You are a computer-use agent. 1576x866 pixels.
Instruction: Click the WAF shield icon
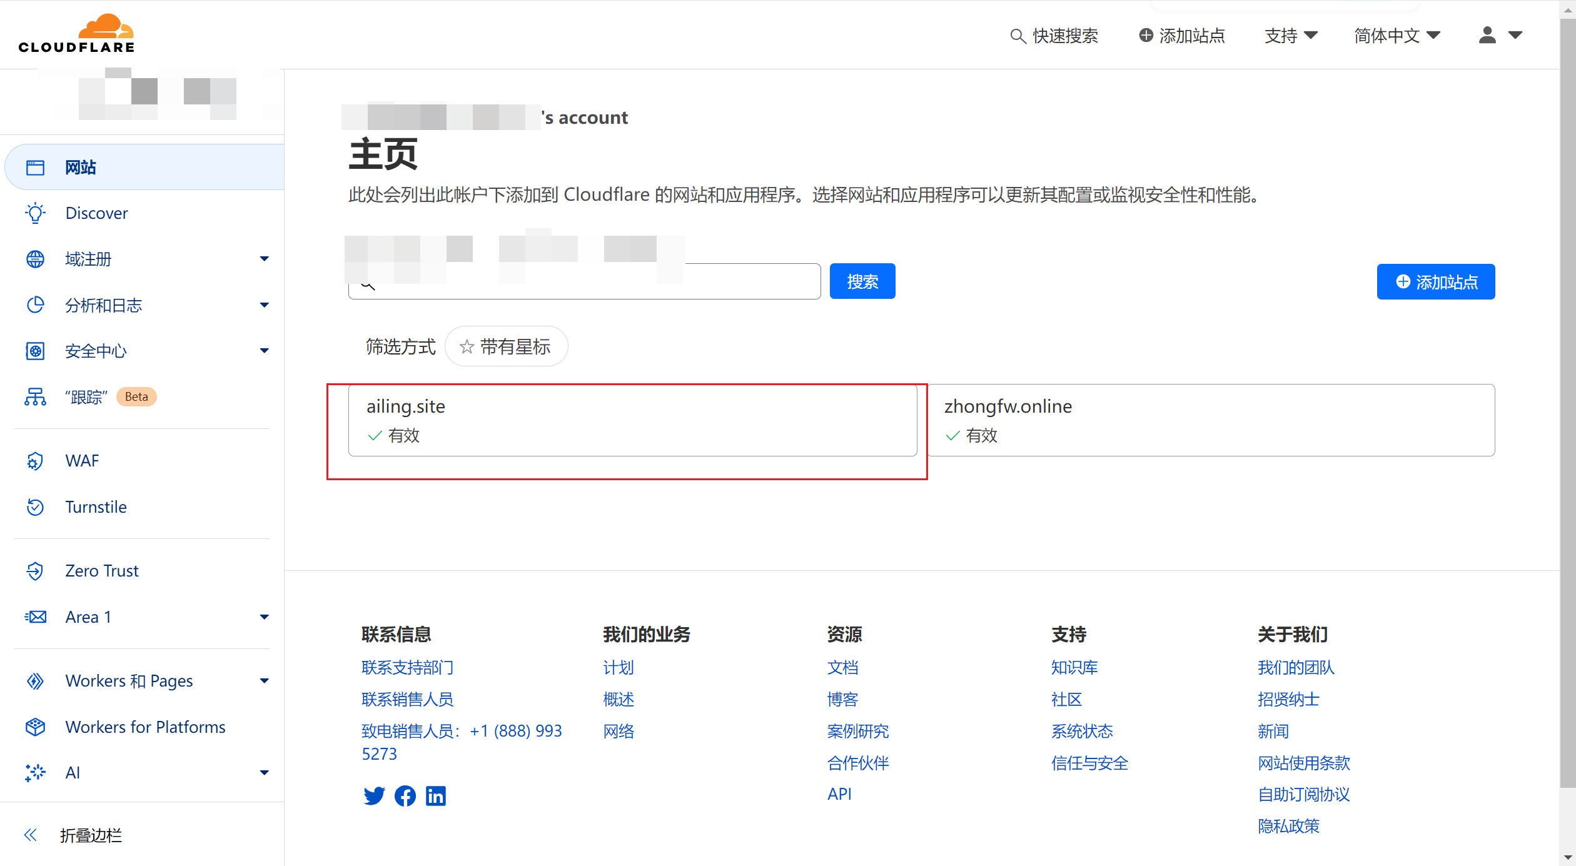click(35, 461)
